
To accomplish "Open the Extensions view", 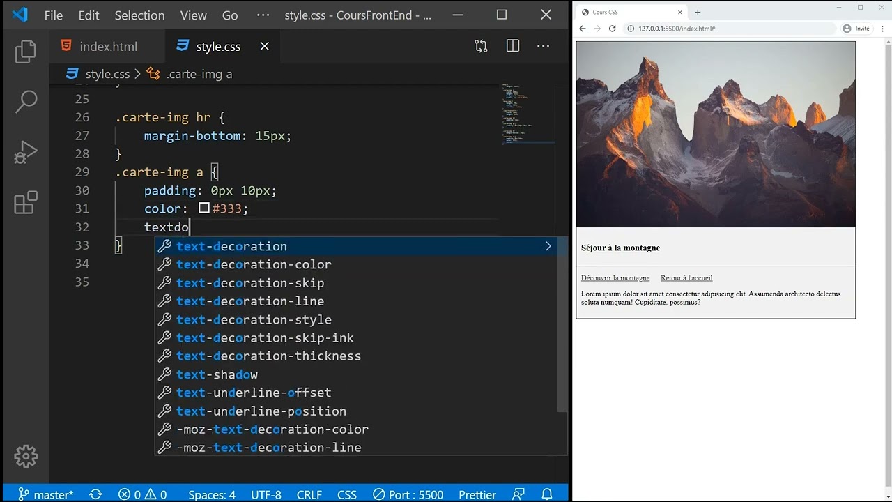I will point(26,203).
